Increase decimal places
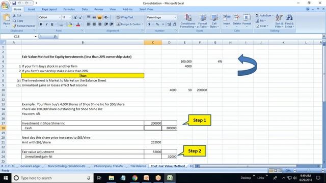Image resolution: width=326 pixels, height=183 pixels. click(169, 24)
